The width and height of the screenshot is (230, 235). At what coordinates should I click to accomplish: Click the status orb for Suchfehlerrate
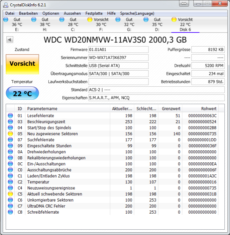point(10,140)
